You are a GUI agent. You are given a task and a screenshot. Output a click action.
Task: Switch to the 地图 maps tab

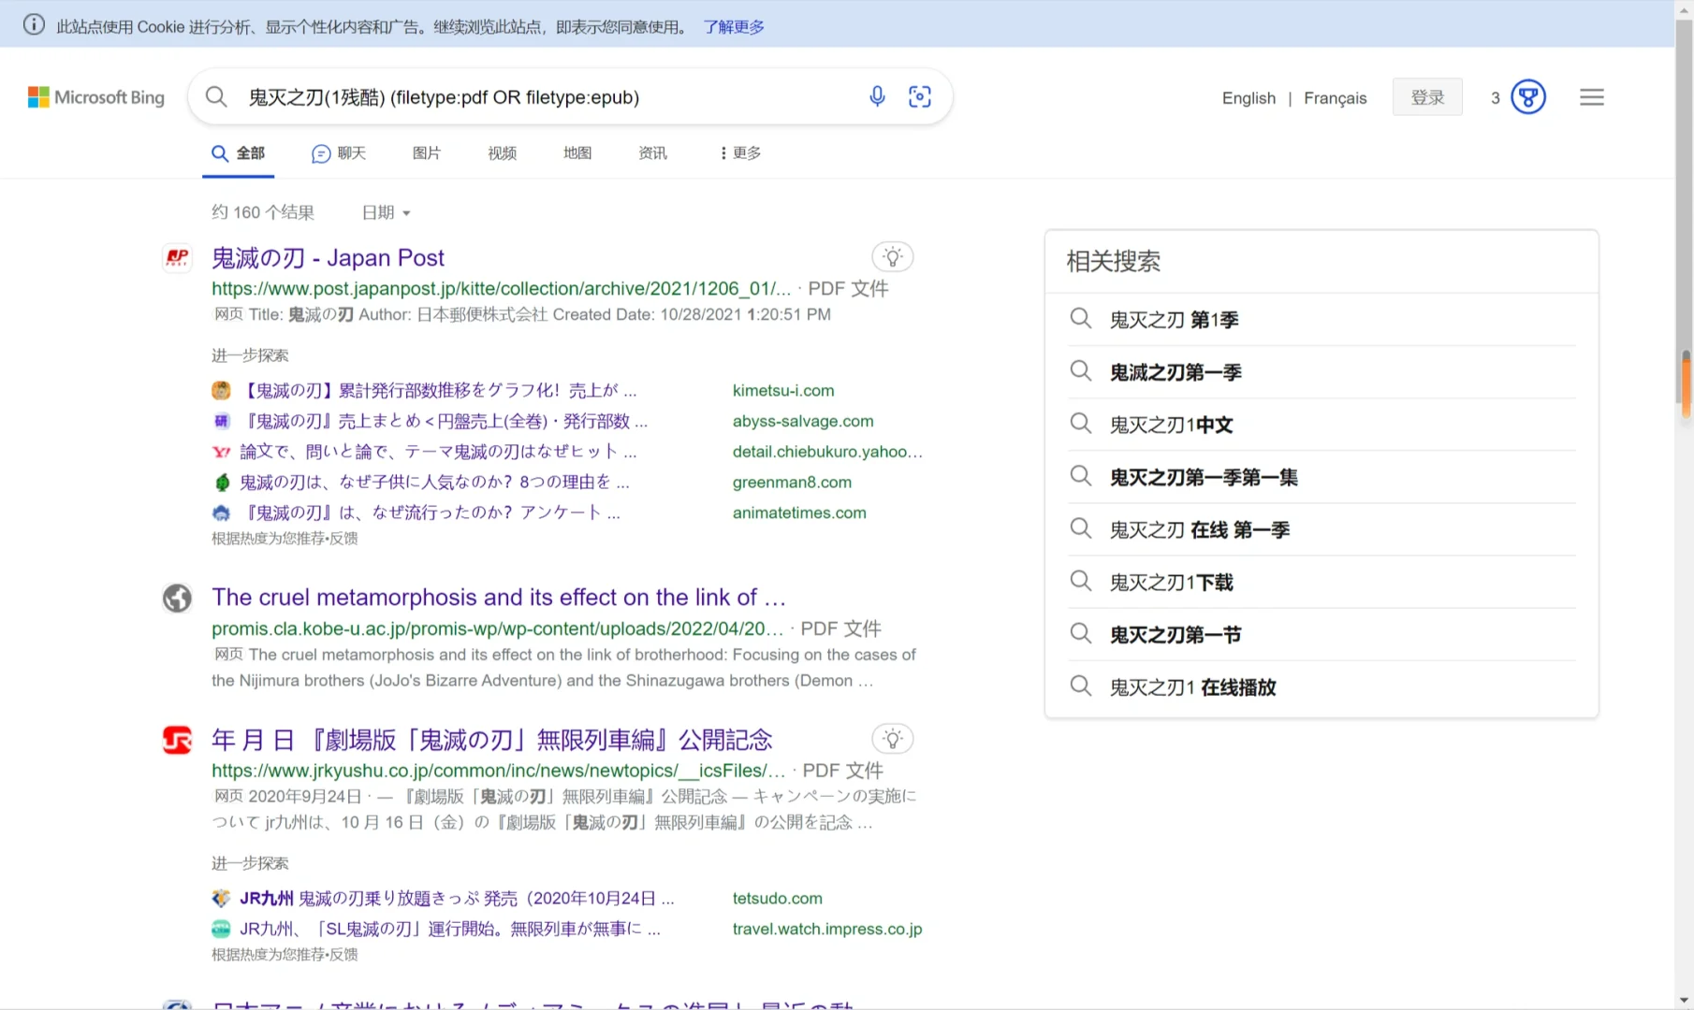coord(577,152)
